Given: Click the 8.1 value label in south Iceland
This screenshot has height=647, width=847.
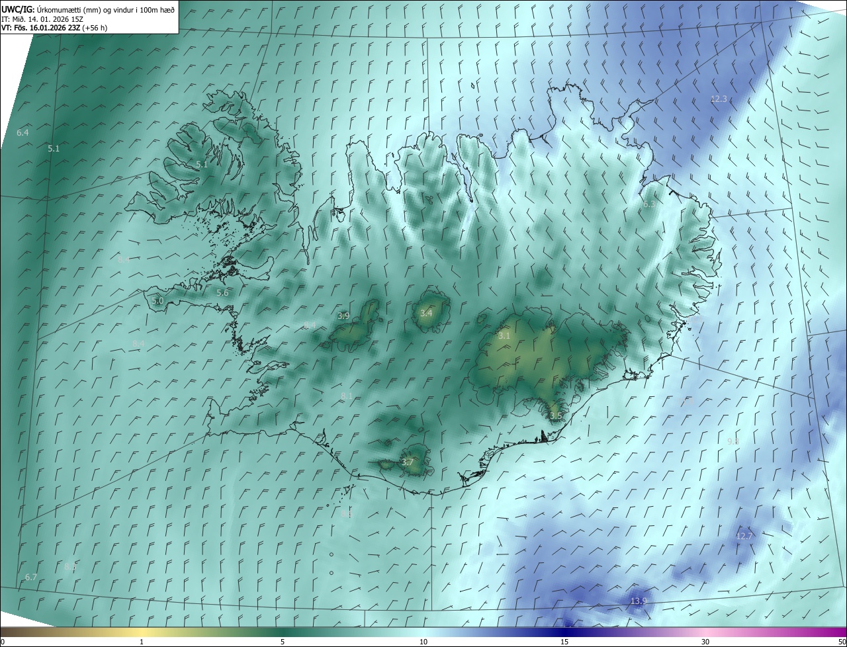Looking at the screenshot, I should [x=347, y=396].
